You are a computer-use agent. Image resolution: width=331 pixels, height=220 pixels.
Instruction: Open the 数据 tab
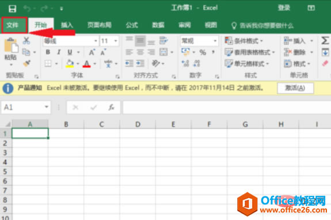pos(158,25)
